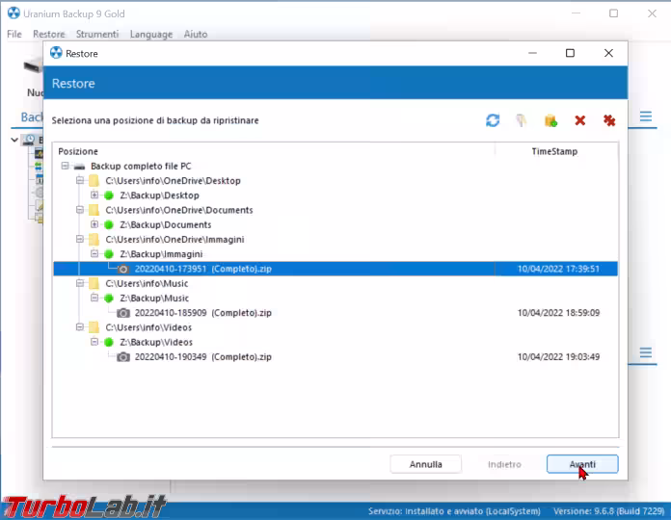Click the drive icon beside Backup completo file PC

tap(79, 167)
